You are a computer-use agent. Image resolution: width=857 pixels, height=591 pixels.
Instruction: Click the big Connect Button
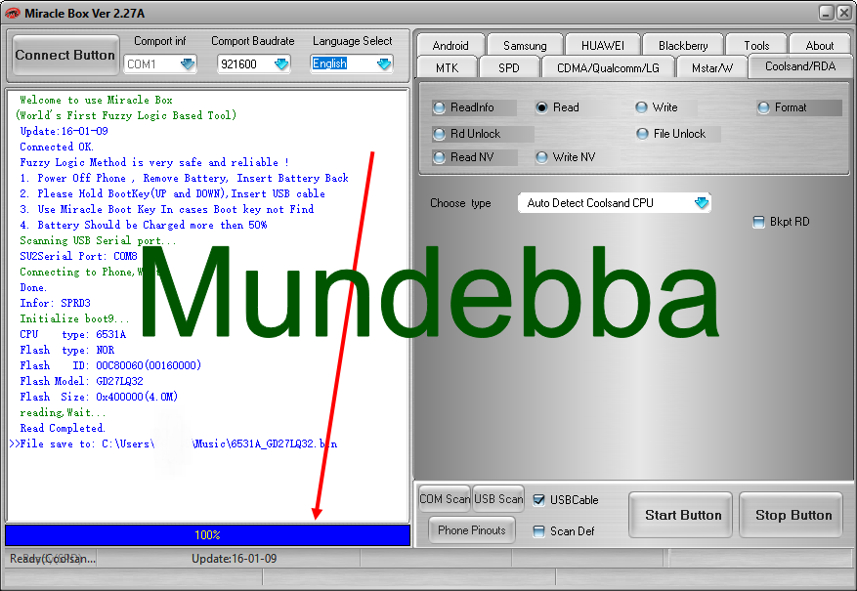tap(65, 55)
